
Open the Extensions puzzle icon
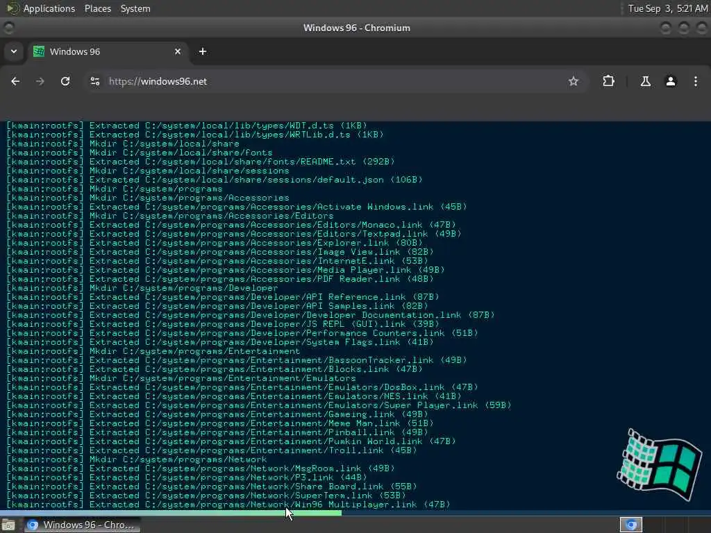click(x=608, y=81)
